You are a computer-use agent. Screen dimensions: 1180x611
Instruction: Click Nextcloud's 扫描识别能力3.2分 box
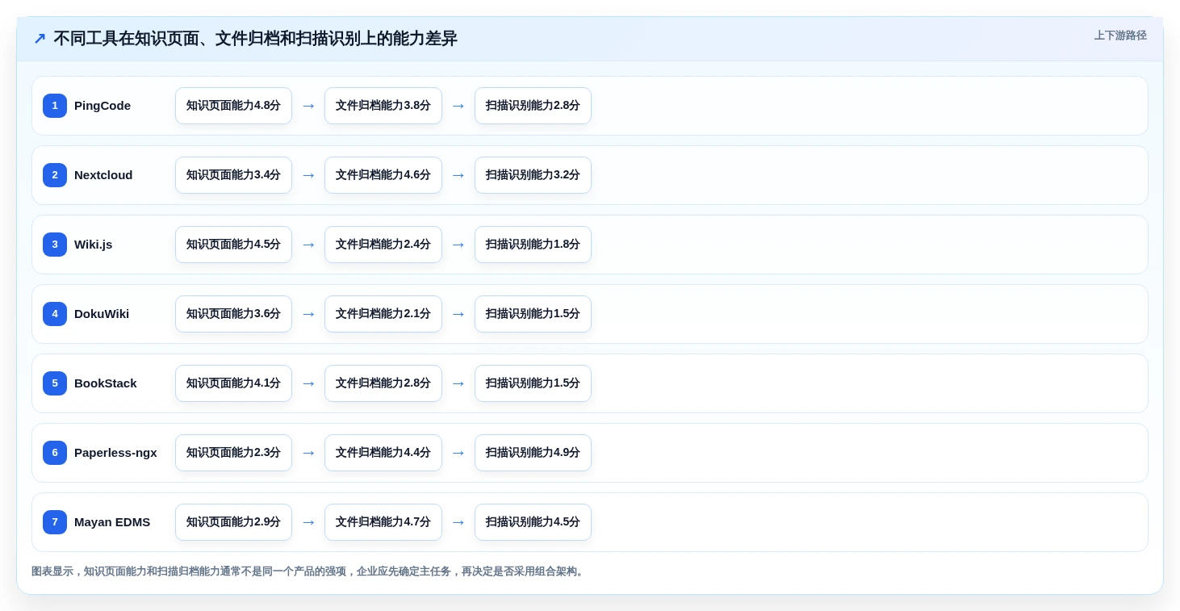pos(533,175)
